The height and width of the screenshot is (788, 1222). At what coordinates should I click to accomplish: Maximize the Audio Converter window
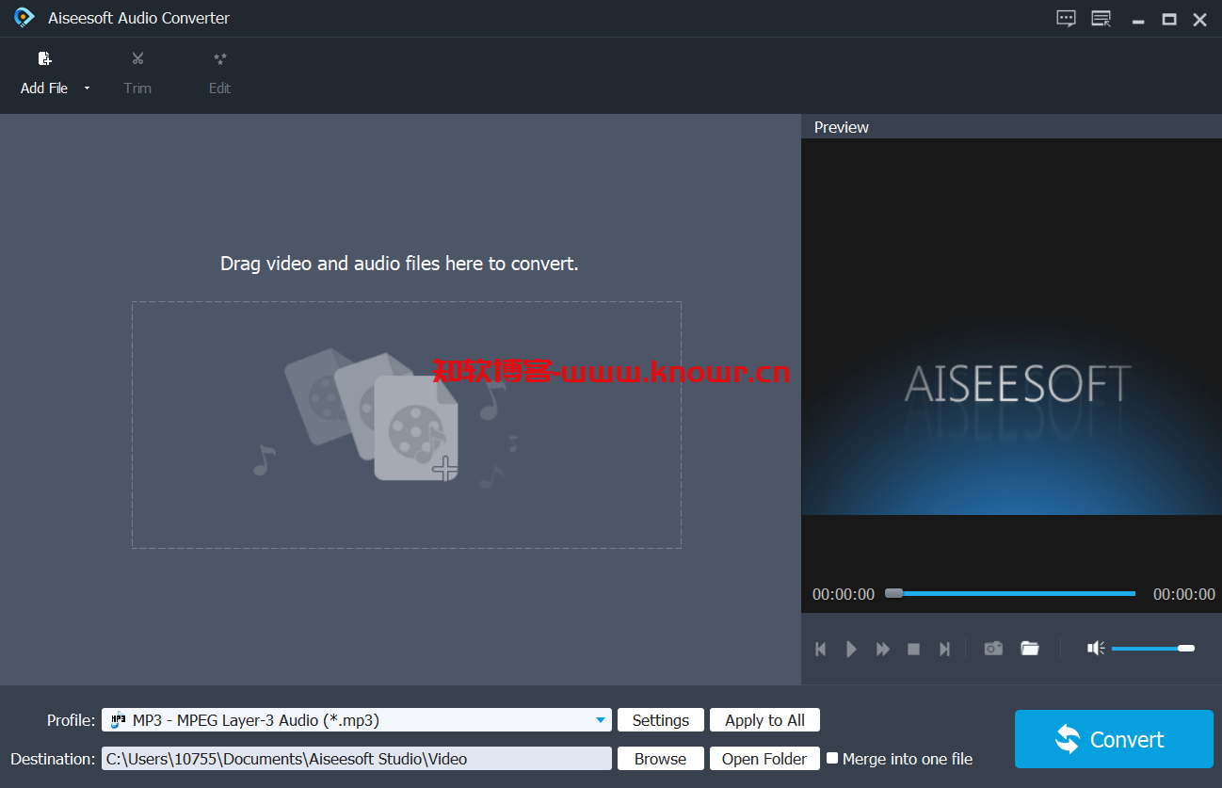click(x=1169, y=19)
